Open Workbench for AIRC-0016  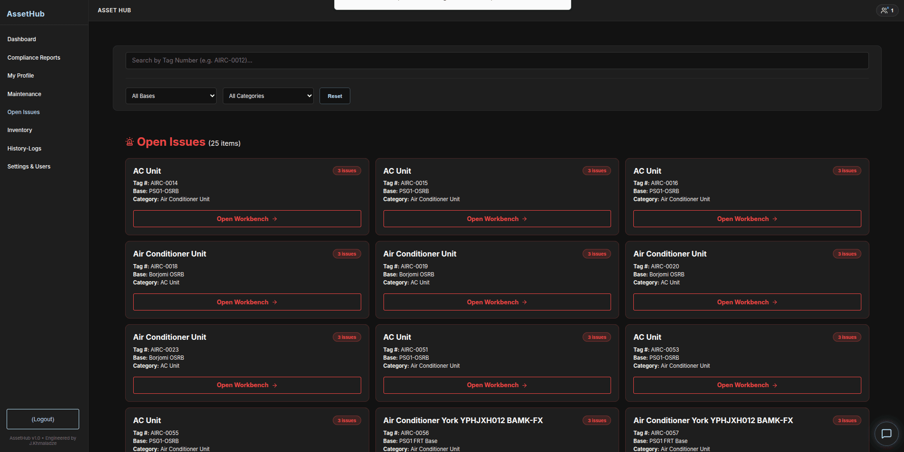coord(747,219)
